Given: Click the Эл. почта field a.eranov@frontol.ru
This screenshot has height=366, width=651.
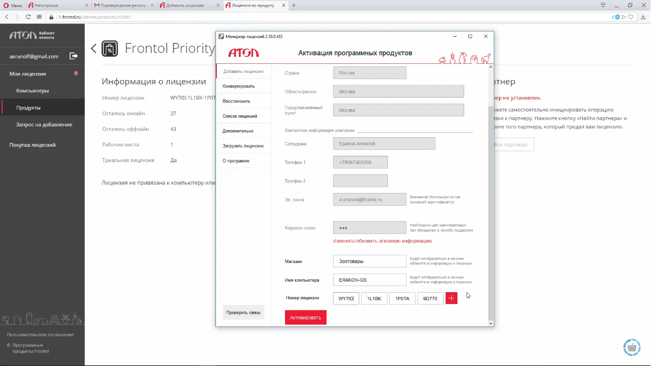Looking at the screenshot, I should pos(369,200).
